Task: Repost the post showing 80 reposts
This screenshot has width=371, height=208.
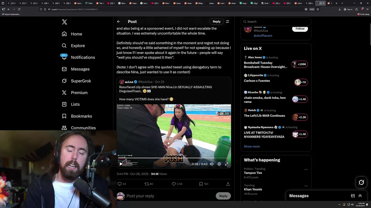Action: [149, 184]
